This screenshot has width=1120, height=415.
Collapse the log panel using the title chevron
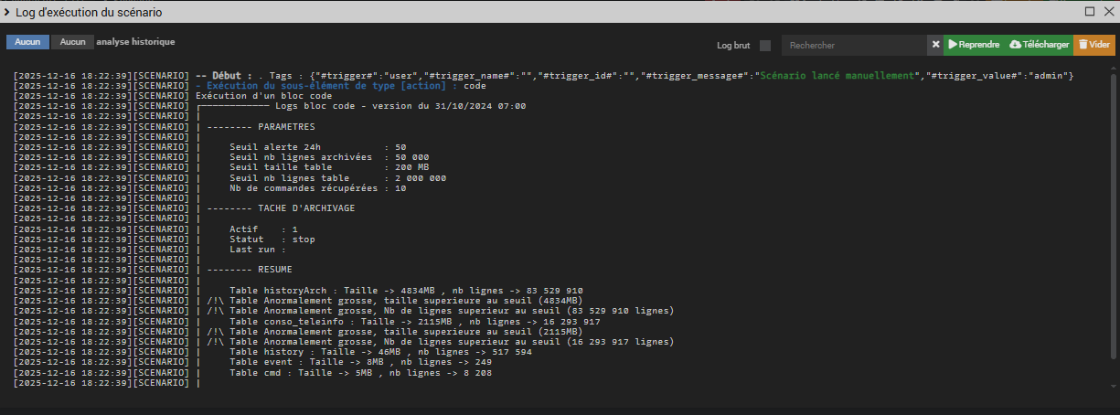pyautogui.click(x=7, y=12)
